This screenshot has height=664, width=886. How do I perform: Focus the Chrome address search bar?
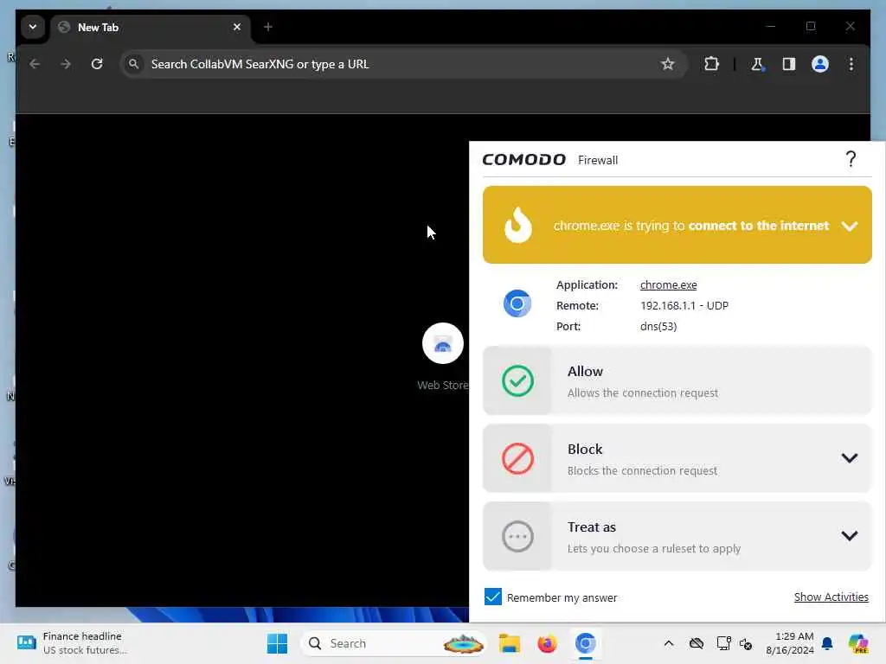403,64
